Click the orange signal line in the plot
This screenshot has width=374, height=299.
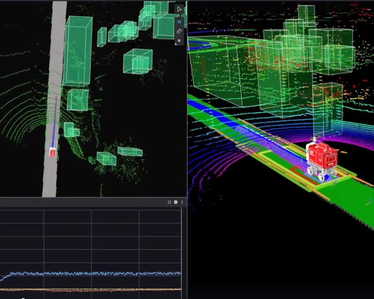(93, 289)
